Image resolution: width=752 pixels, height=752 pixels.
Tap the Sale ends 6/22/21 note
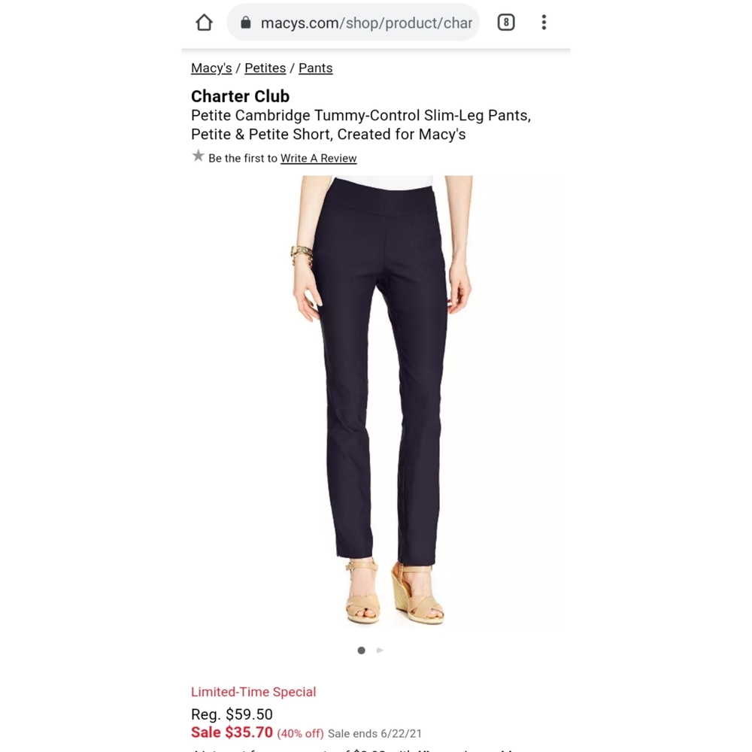point(375,734)
